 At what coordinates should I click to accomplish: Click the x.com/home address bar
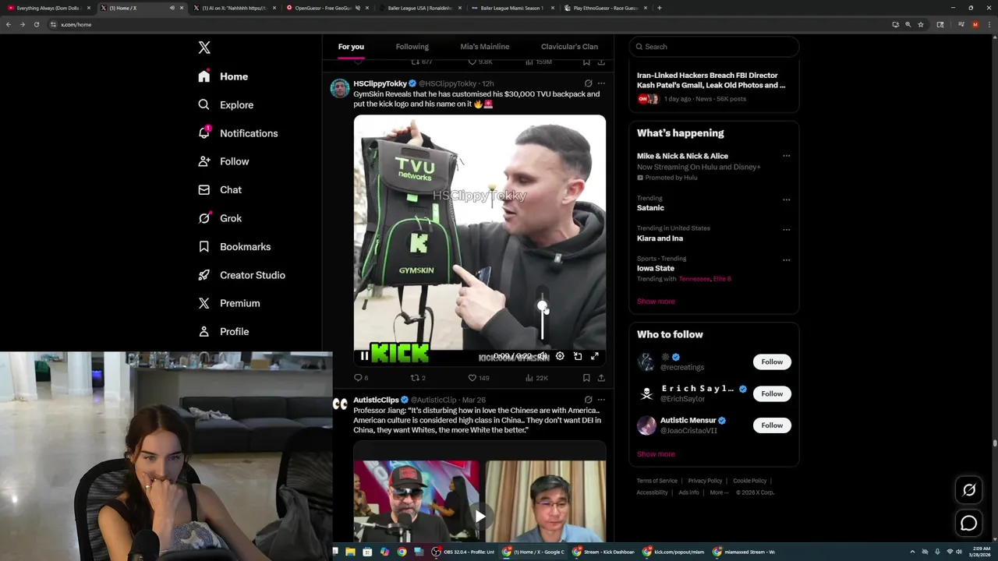pos(468,24)
